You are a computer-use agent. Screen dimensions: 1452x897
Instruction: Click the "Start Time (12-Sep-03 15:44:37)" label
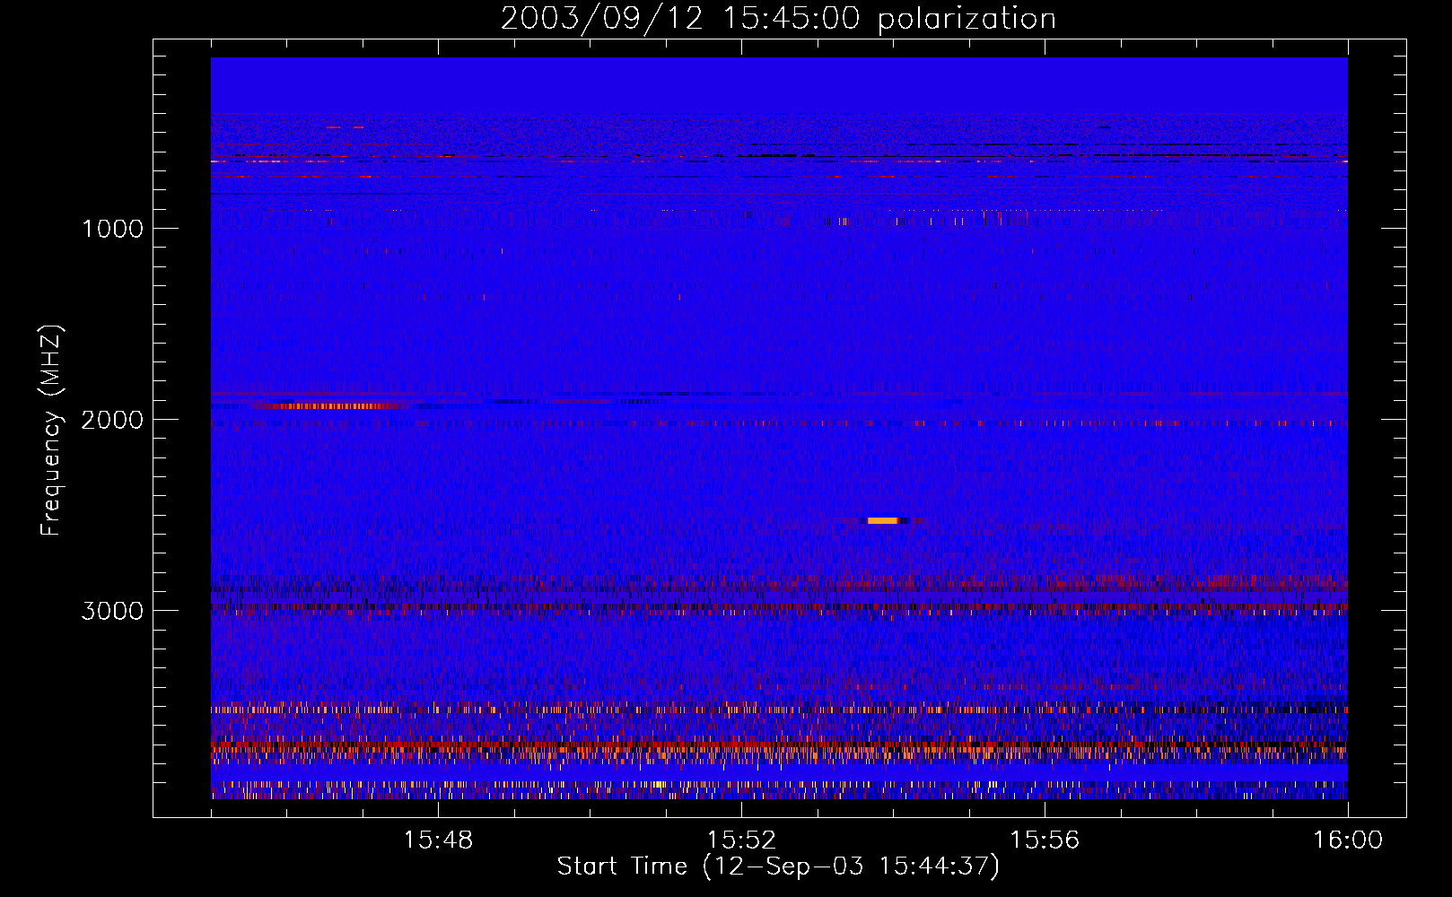(x=778, y=867)
